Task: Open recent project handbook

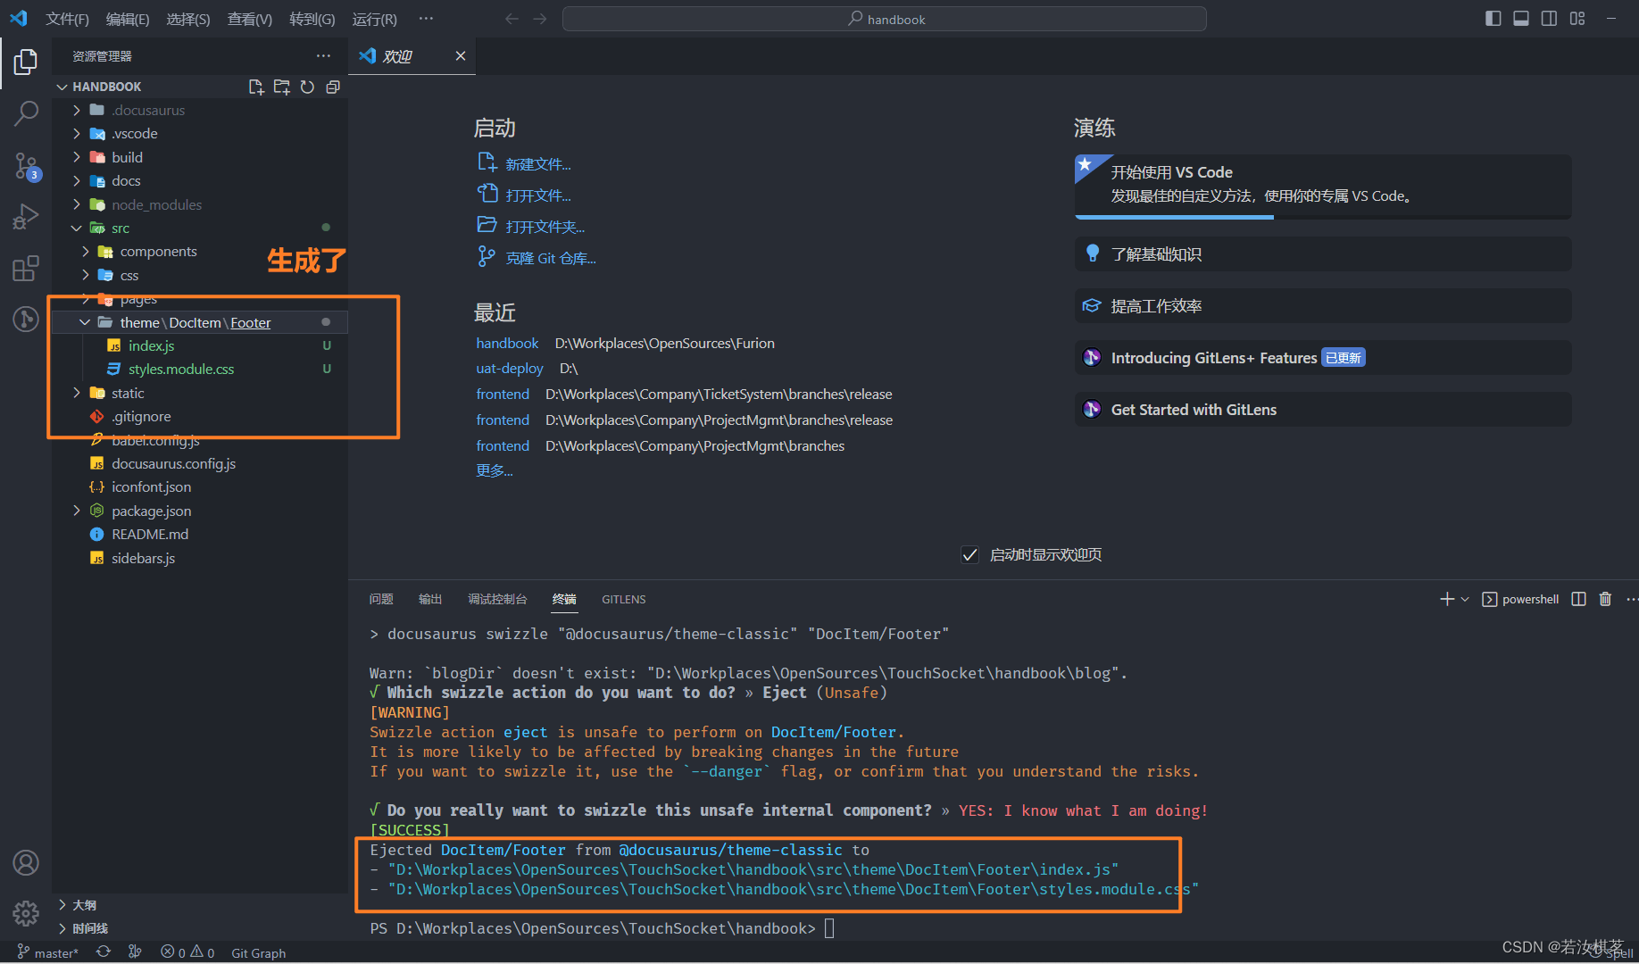Action: [507, 343]
